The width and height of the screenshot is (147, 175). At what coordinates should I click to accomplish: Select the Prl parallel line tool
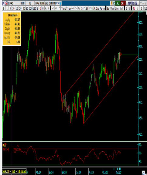[x=79, y=8]
